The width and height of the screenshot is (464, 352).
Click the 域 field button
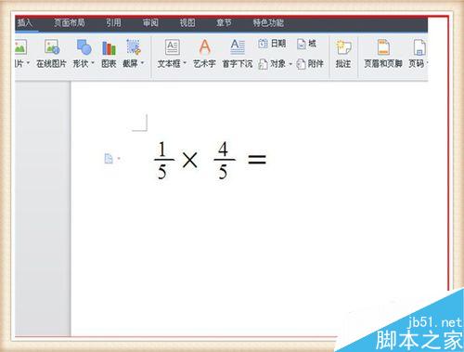coord(306,44)
